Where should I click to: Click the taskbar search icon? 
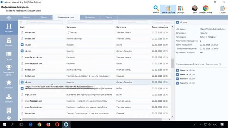click(x=13, y=124)
